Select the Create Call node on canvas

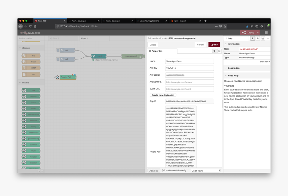tap(65, 77)
